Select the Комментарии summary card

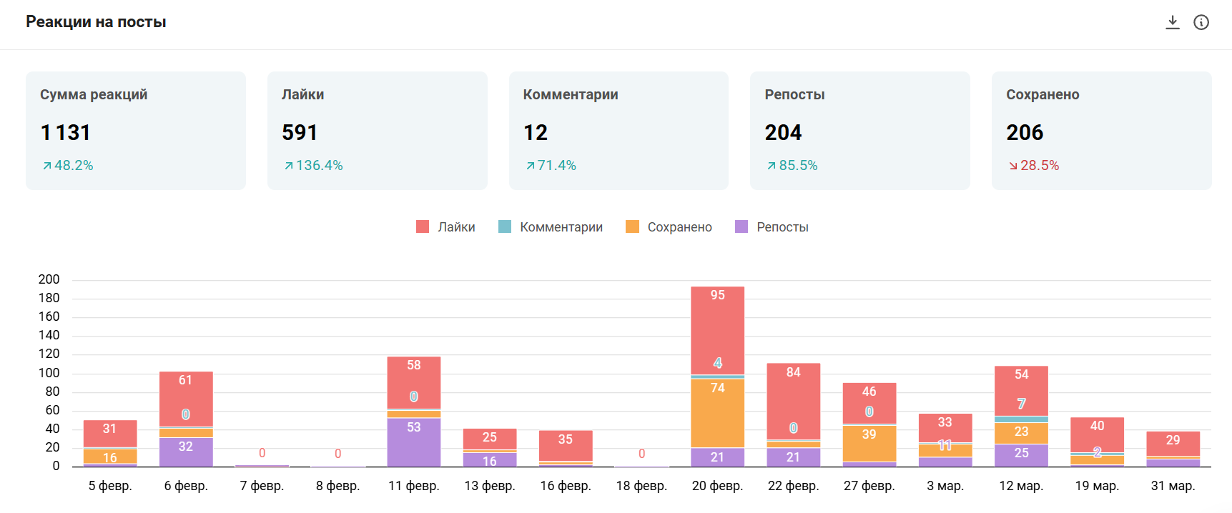pos(619,131)
